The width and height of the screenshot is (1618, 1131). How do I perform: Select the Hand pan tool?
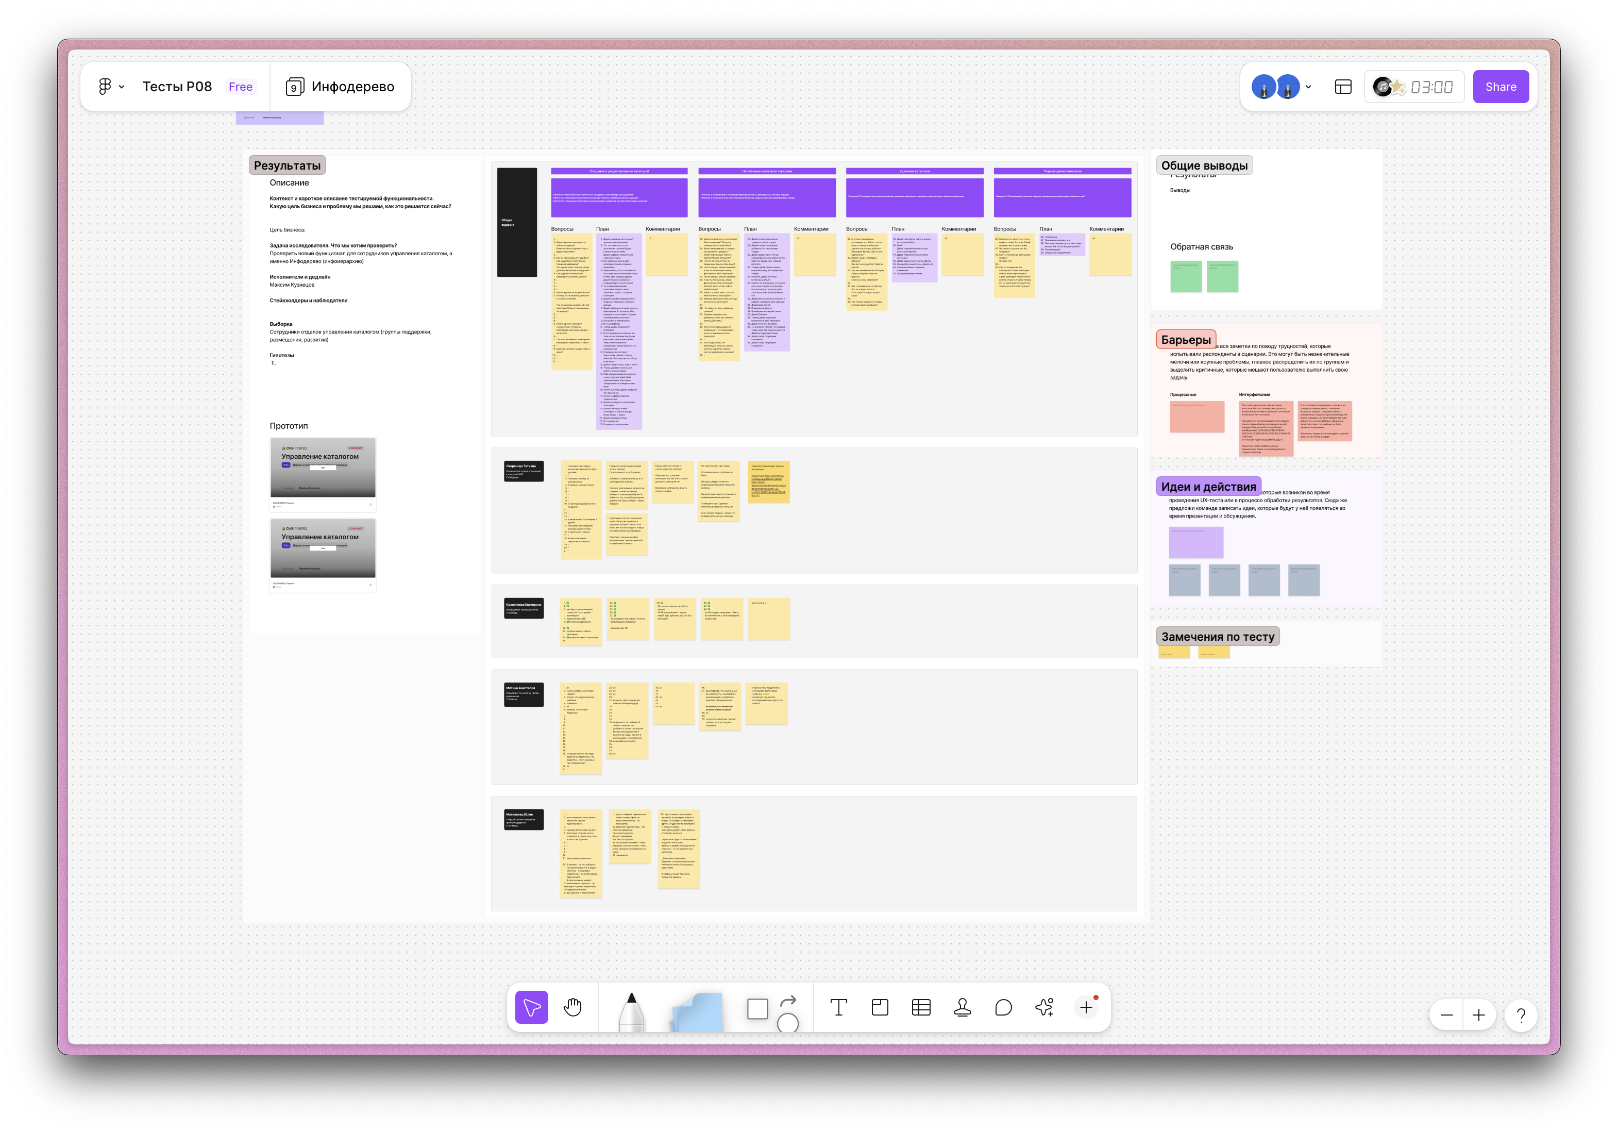(573, 1007)
